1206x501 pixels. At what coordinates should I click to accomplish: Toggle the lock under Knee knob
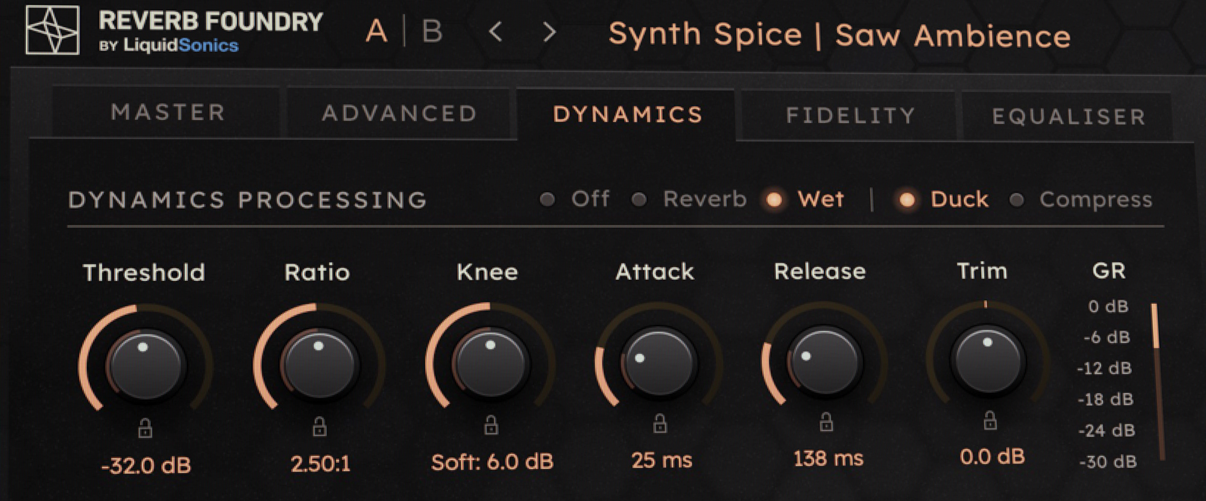(x=491, y=424)
